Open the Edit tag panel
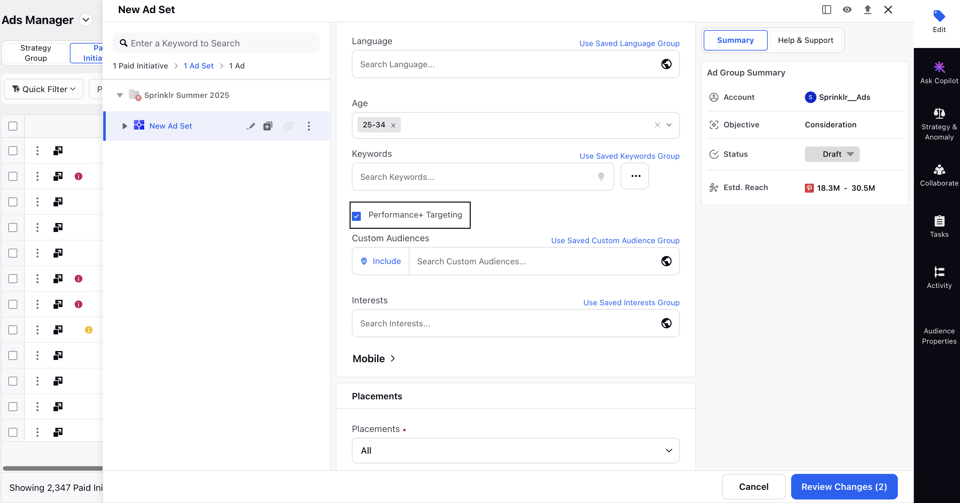This screenshot has width=960, height=503. (x=939, y=21)
